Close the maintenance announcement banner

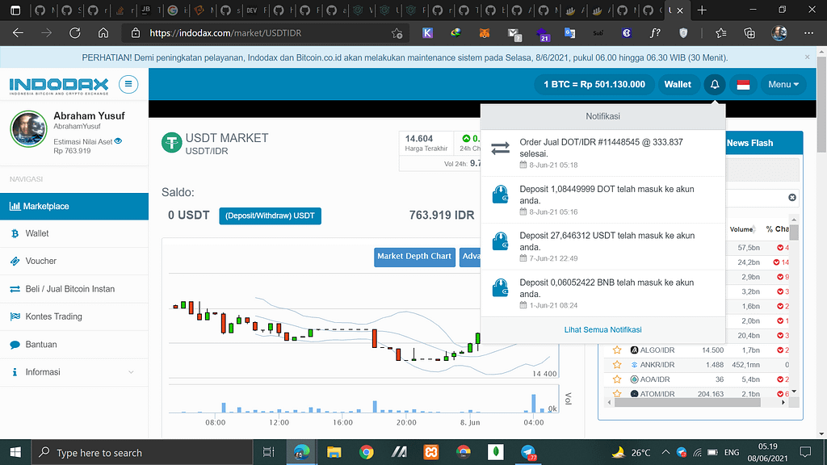click(x=807, y=57)
